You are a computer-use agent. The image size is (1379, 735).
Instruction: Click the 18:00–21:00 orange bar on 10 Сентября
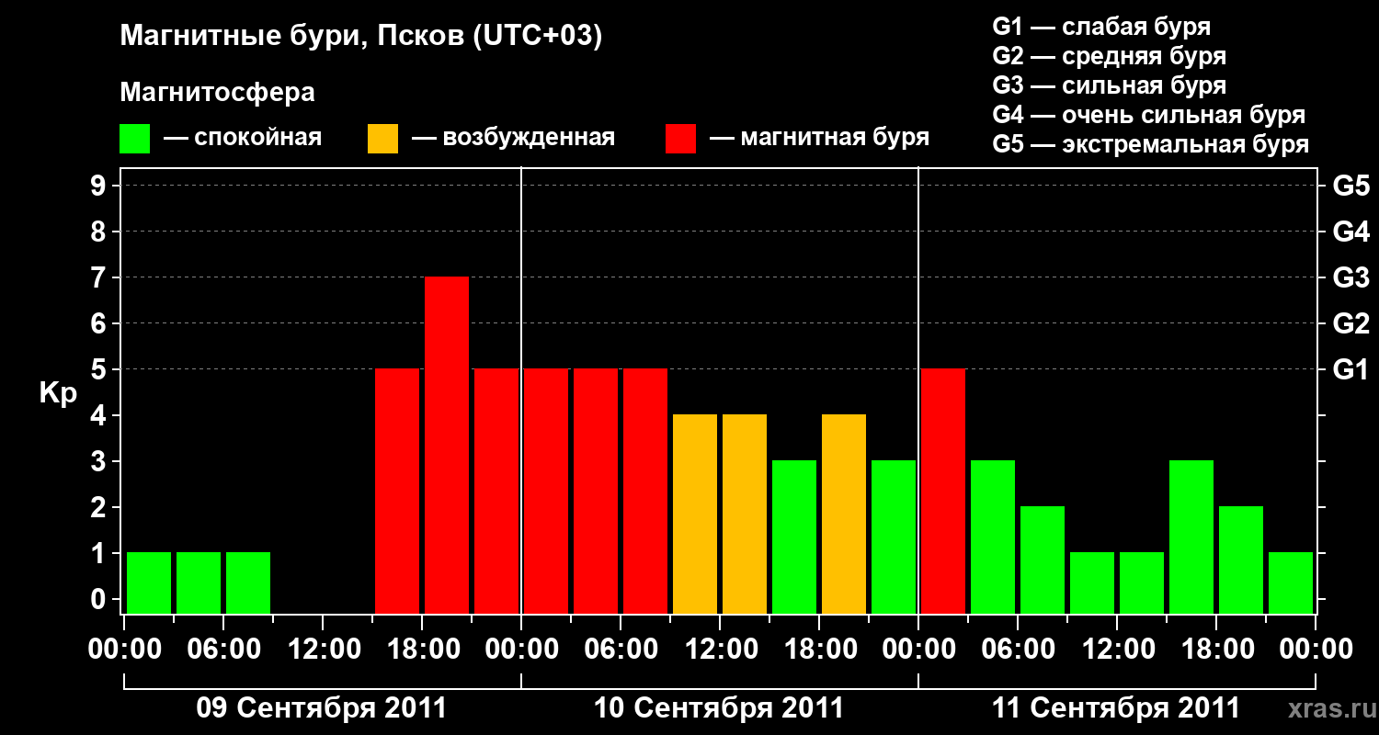coord(844,514)
